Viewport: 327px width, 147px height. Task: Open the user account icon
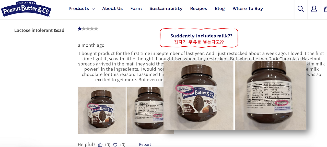pyautogui.click(x=314, y=9)
